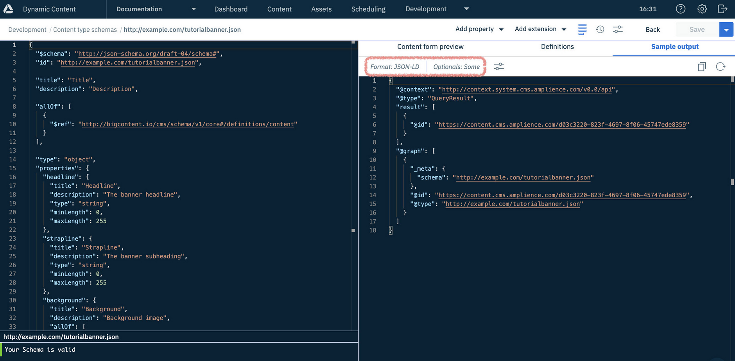Viewport: 735px width, 361px height.
Task: Select the Sample output tab
Action: point(675,46)
